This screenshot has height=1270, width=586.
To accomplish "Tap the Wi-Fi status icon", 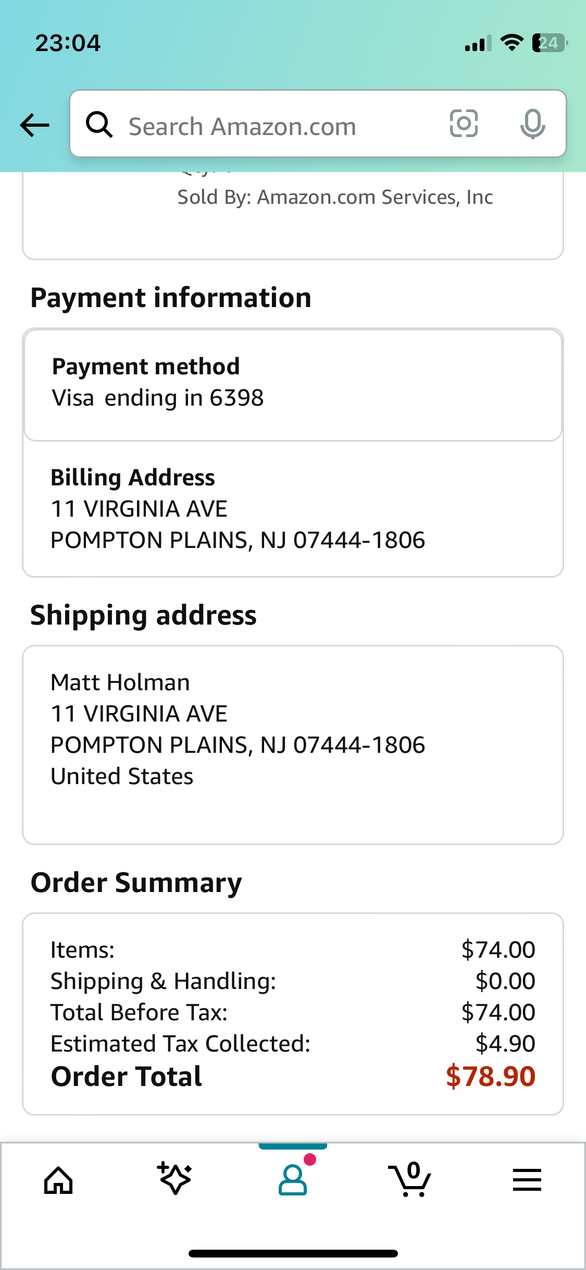I will 512,43.
